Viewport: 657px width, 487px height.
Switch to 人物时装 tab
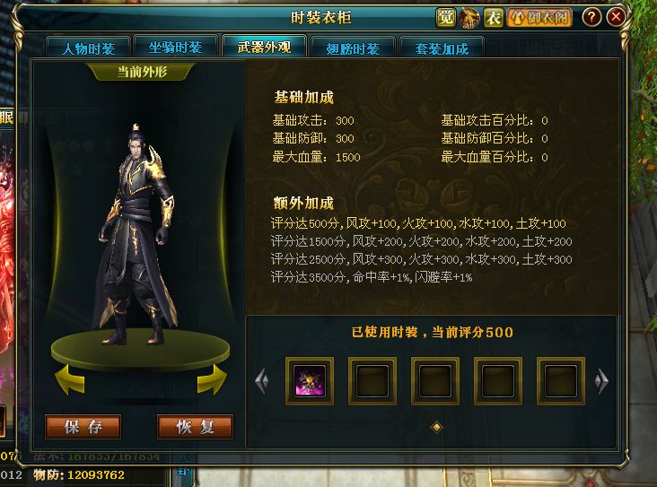point(89,48)
